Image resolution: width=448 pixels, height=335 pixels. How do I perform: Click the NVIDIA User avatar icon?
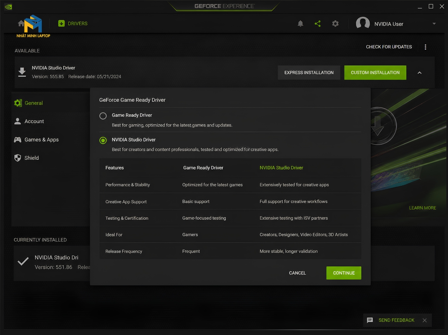point(363,23)
